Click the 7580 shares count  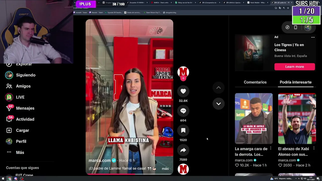pos(183,160)
